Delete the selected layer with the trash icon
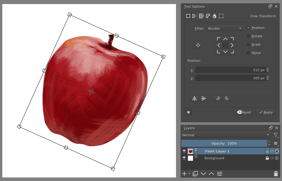Image resolution: width=282 pixels, height=181 pixels. (276, 174)
